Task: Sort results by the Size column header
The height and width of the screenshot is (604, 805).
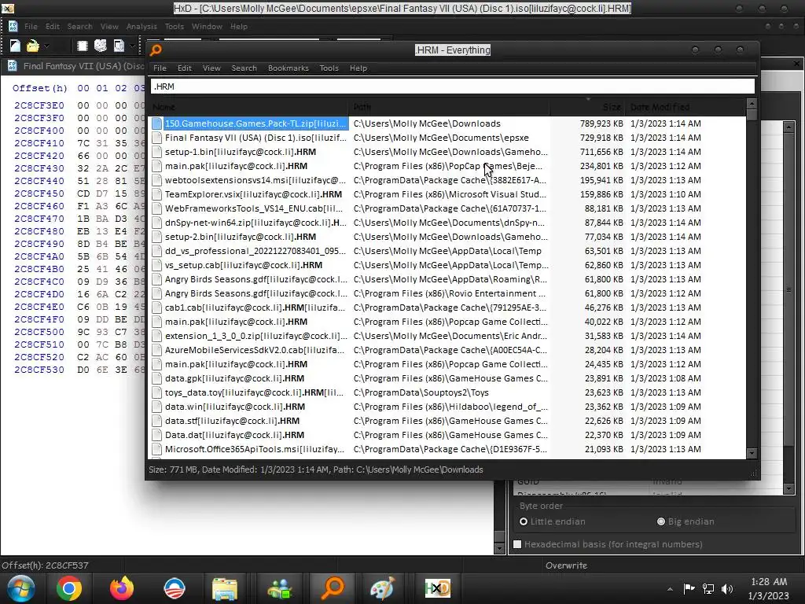Action: (x=588, y=107)
